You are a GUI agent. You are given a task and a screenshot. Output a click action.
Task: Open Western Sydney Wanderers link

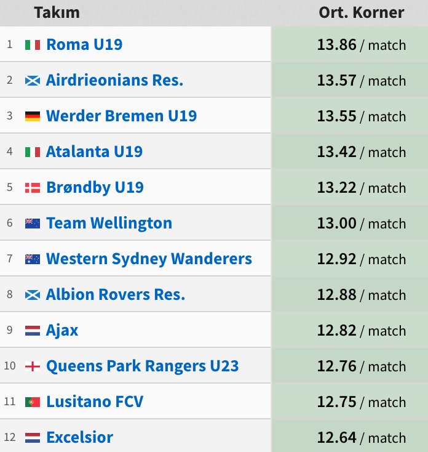[x=149, y=259]
